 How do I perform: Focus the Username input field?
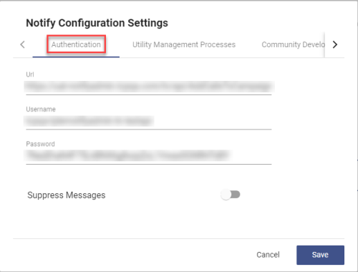pos(149,122)
